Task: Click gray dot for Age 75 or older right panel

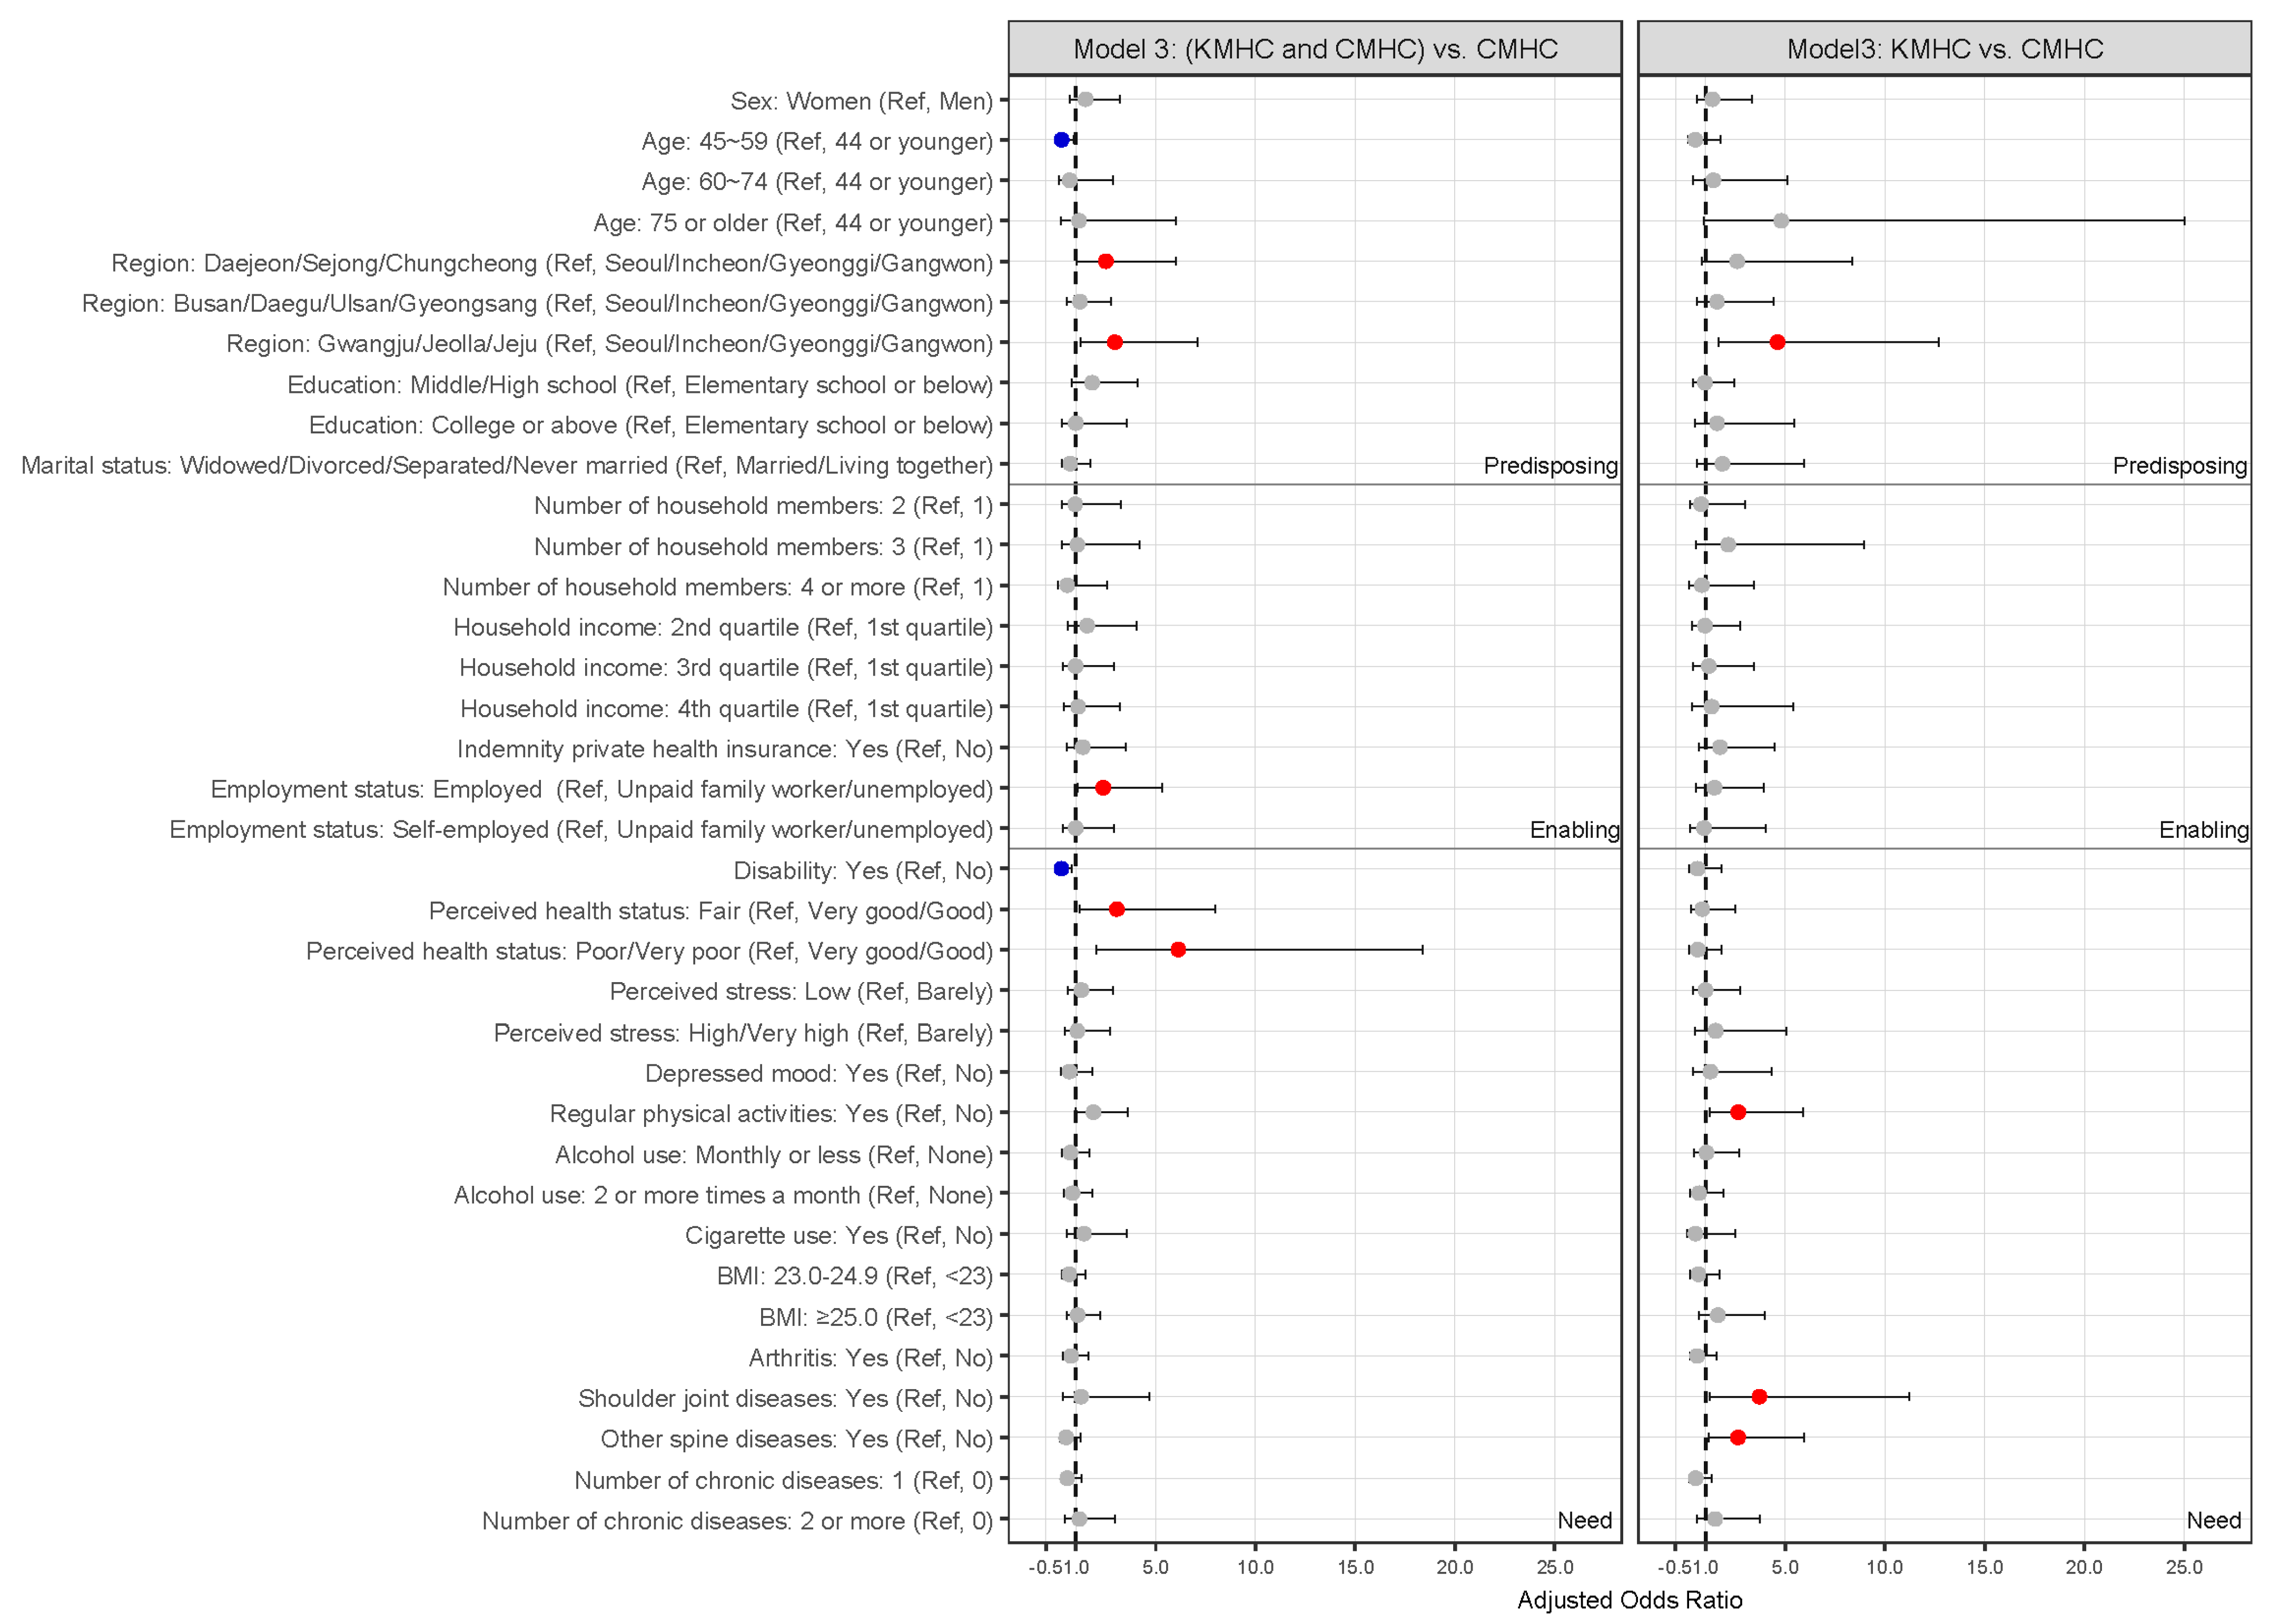Action: coord(1781,221)
